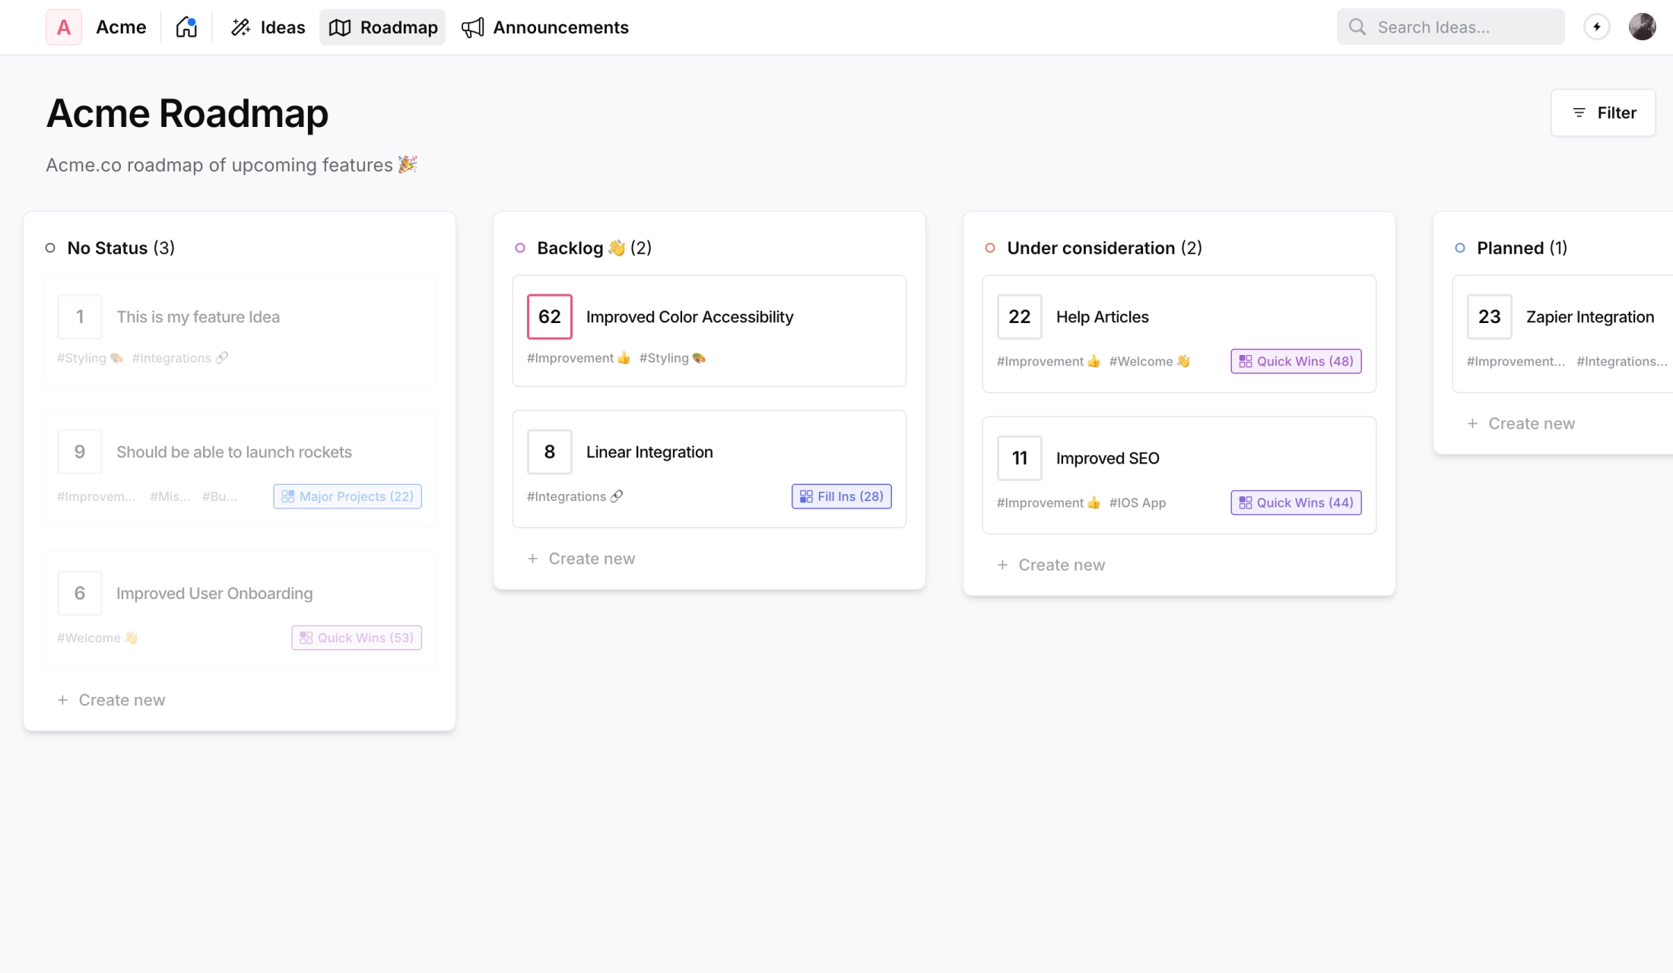Image resolution: width=1673 pixels, height=973 pixels.
Task: Open the profile avatar menu
Action: click(1643, 27)
